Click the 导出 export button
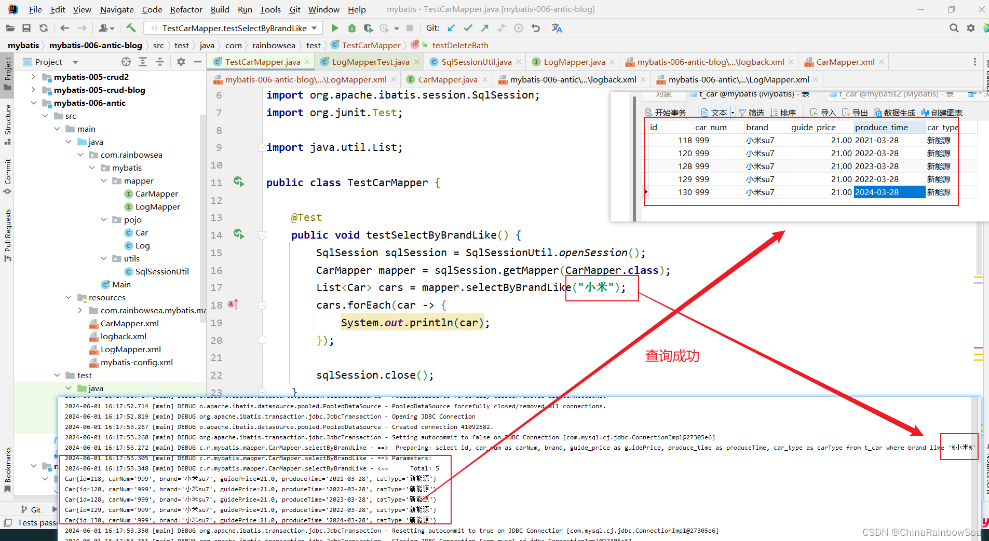989x541 pixels. coord(855,113)
